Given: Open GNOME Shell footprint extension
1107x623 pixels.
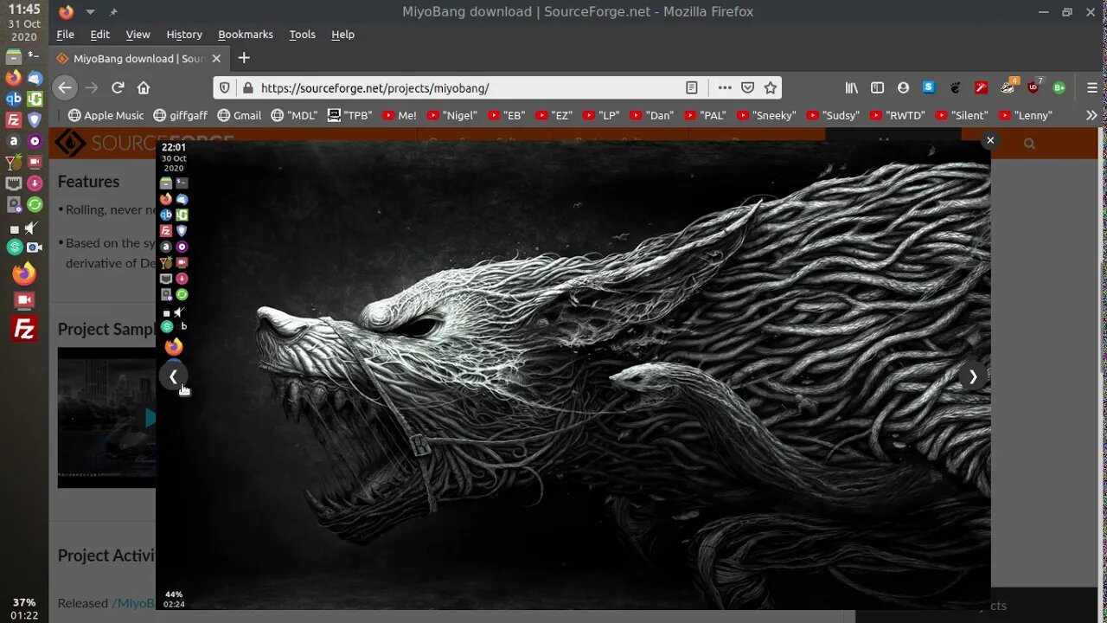Looking at the screenshot, I should (955, 87).
